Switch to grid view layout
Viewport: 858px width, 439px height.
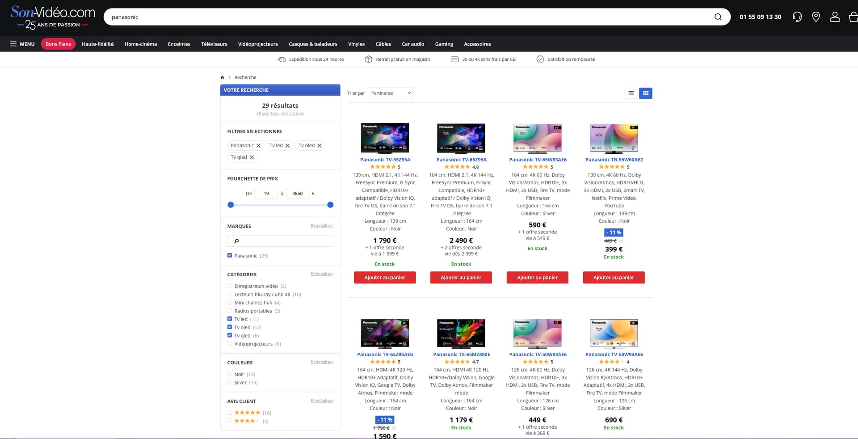(x=645, y=93)
